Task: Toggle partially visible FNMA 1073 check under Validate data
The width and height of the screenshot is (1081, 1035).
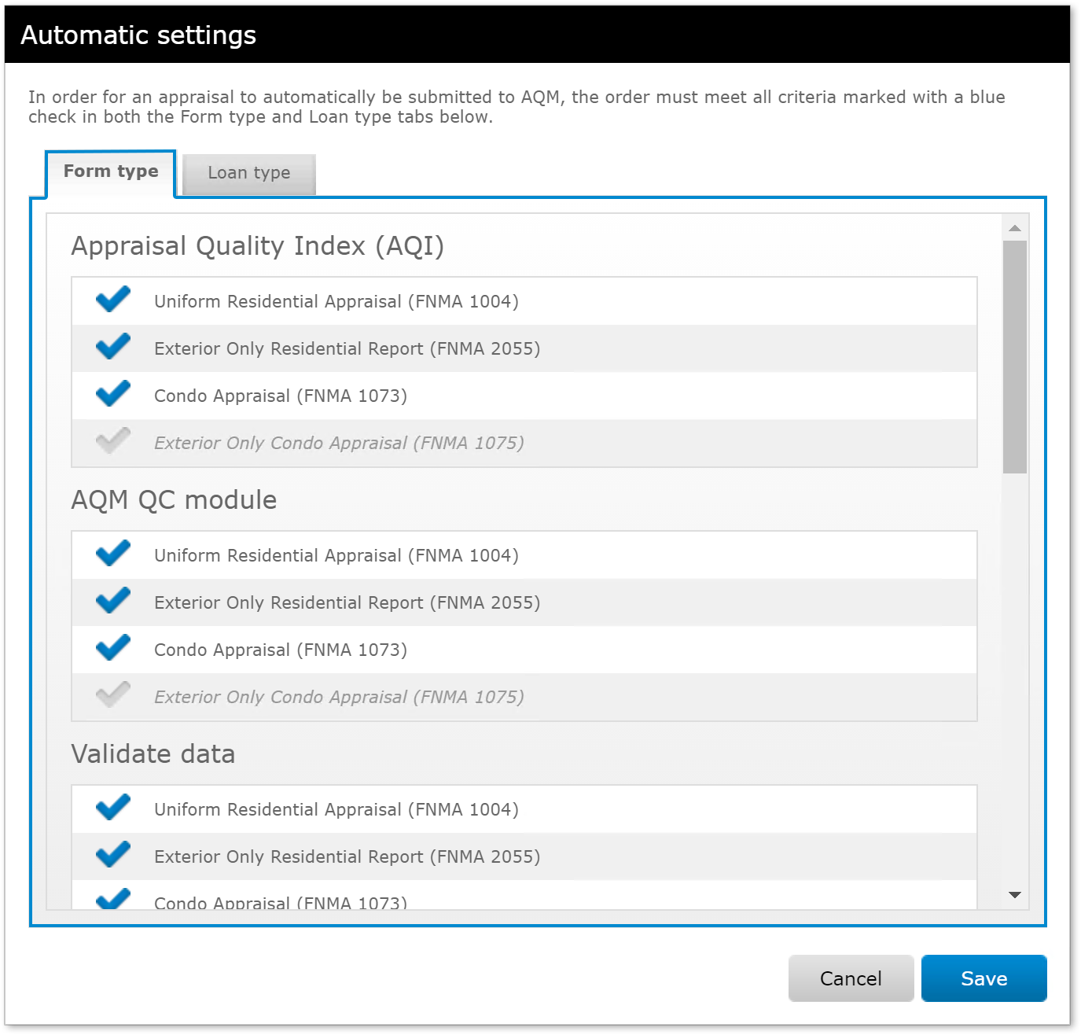Action: click(x=113, y=899)
